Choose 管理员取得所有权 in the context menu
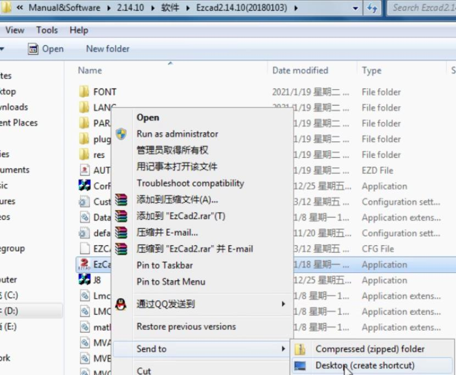Image resolution: width=456 pixels, height=375 pixels. 173,150
